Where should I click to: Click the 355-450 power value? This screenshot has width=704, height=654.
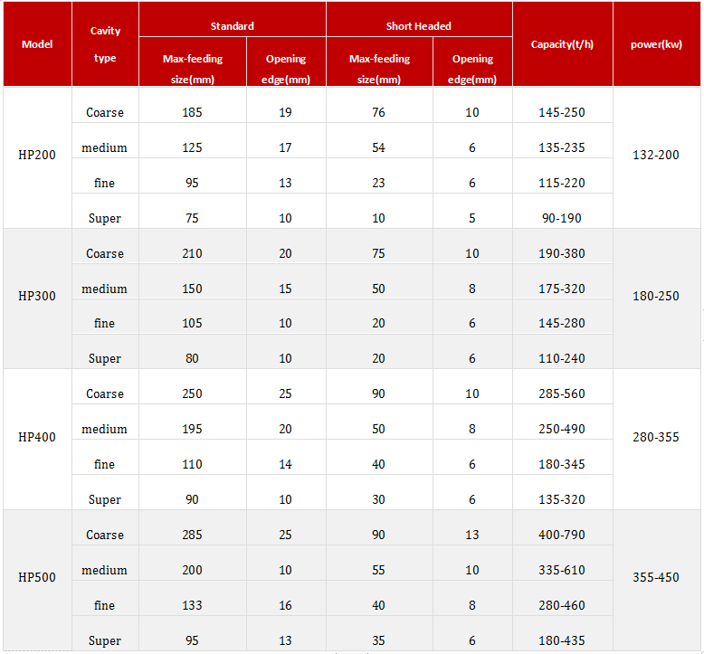point(657,577)
